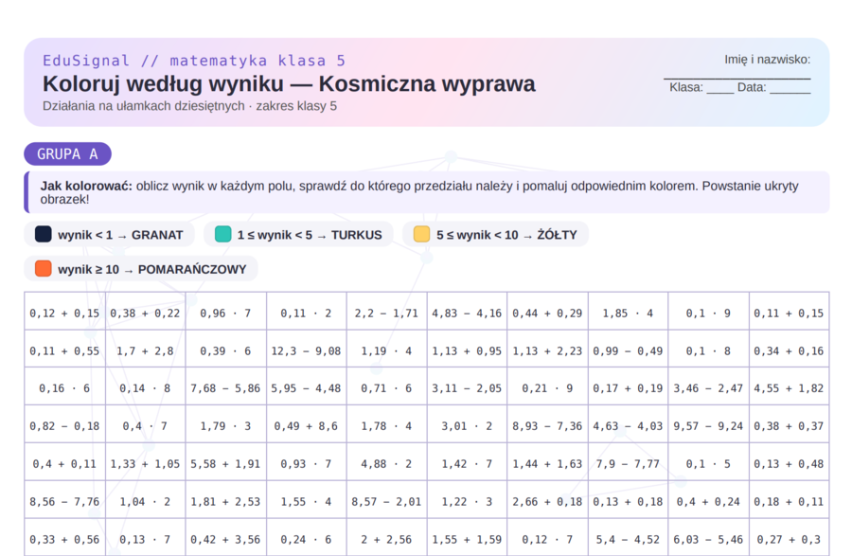Screen dimensions: 852x556
Task: Click the cell '7,68 − 5,86'
Action: point(225,386)
